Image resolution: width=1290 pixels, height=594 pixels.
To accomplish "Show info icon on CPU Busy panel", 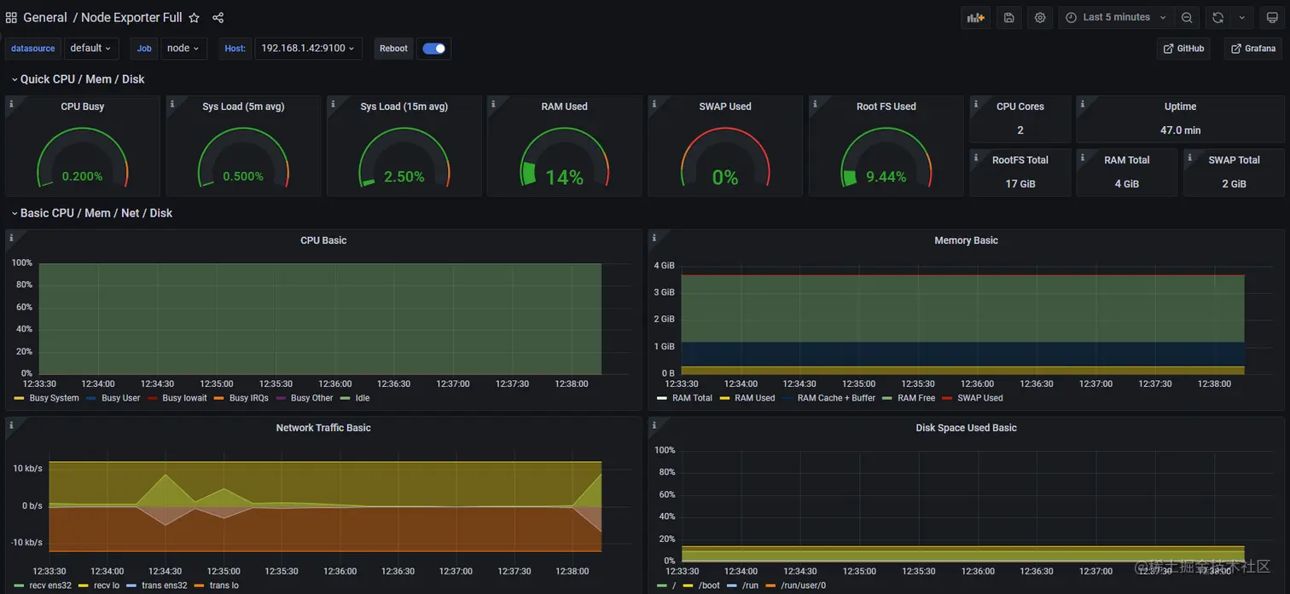I will coord(11,104).
